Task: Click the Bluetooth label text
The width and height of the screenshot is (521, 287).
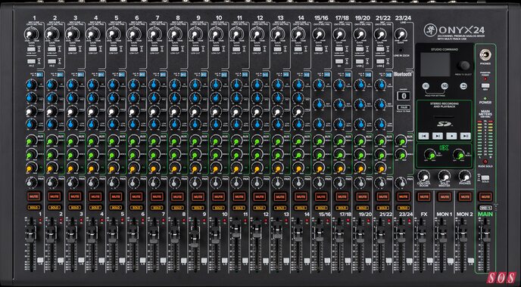Action: [x=403, y=75]
